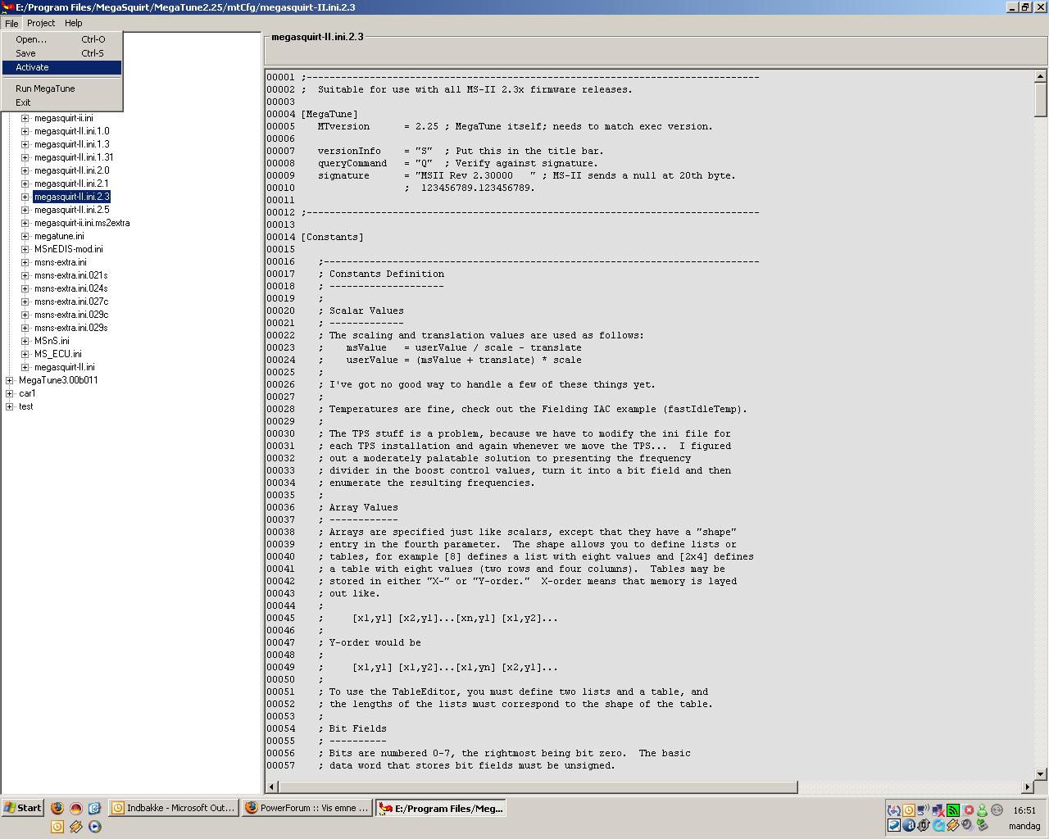Select megasquirt-II.ini.2.1 in the tree
Viewport: 1049px width, 839px height.
click(x=71, y=184)
